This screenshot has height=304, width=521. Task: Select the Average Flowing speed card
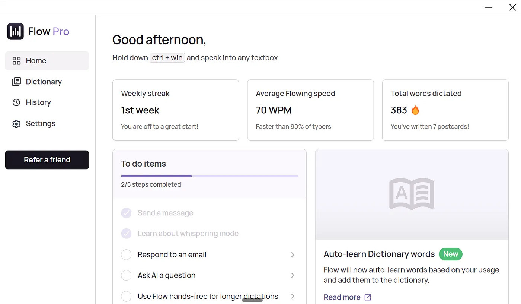tap(310, 110)
